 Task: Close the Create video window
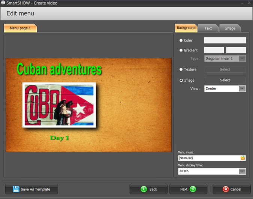[249, 3]
